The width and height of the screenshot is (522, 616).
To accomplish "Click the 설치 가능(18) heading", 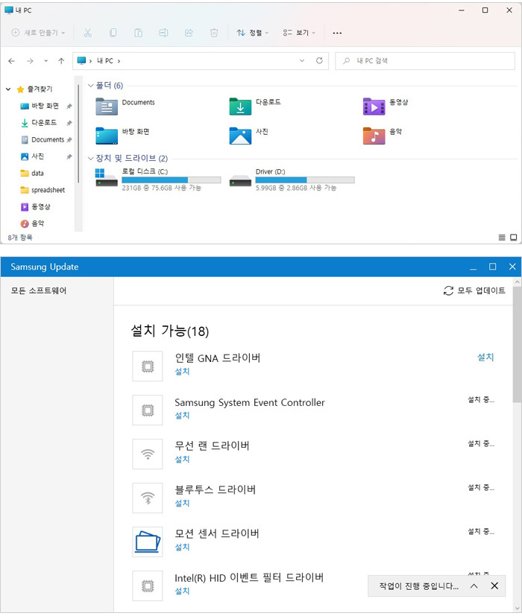I will tap(169, 331).
